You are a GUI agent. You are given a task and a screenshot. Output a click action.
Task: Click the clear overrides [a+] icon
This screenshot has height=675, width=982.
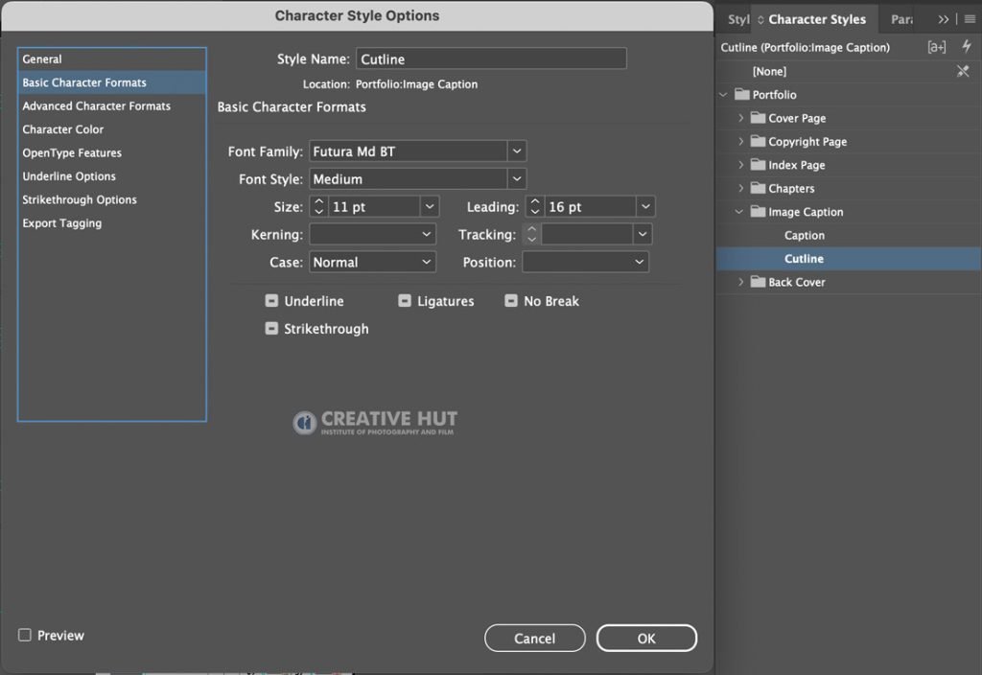coord(937,47)
